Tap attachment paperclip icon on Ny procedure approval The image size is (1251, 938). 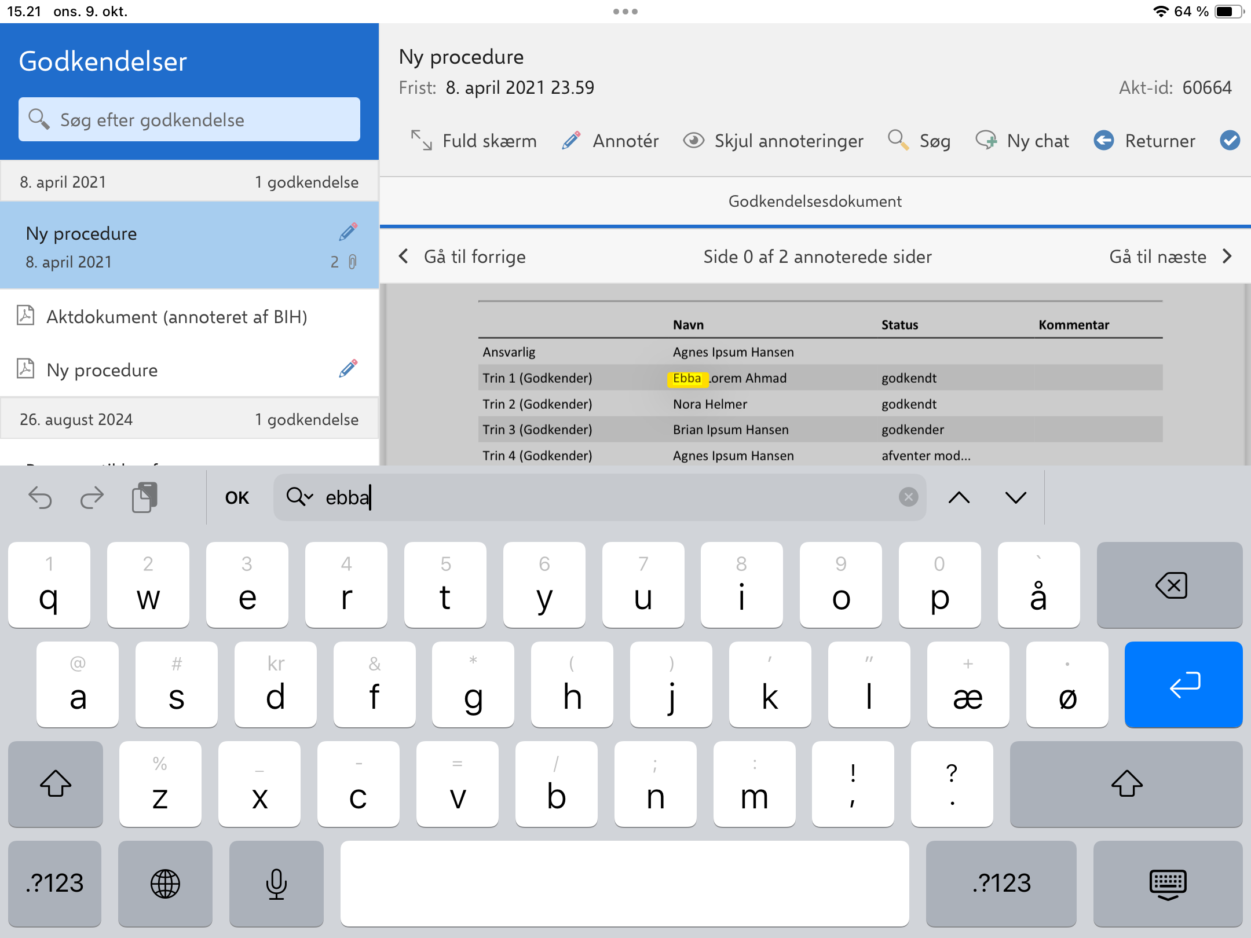(x=353, y=262)
